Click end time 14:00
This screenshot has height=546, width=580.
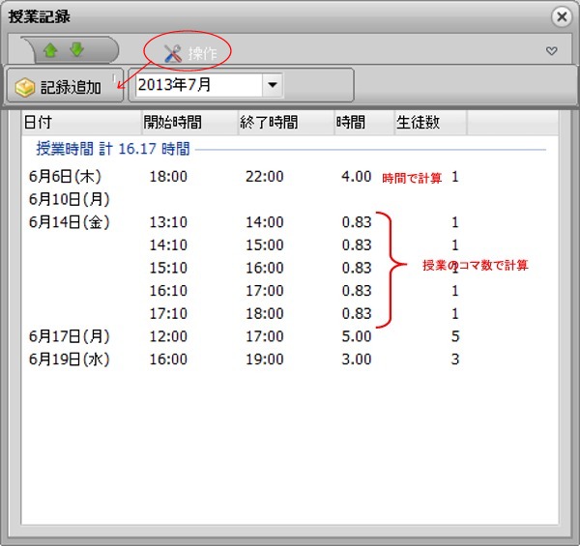[265, 222]
